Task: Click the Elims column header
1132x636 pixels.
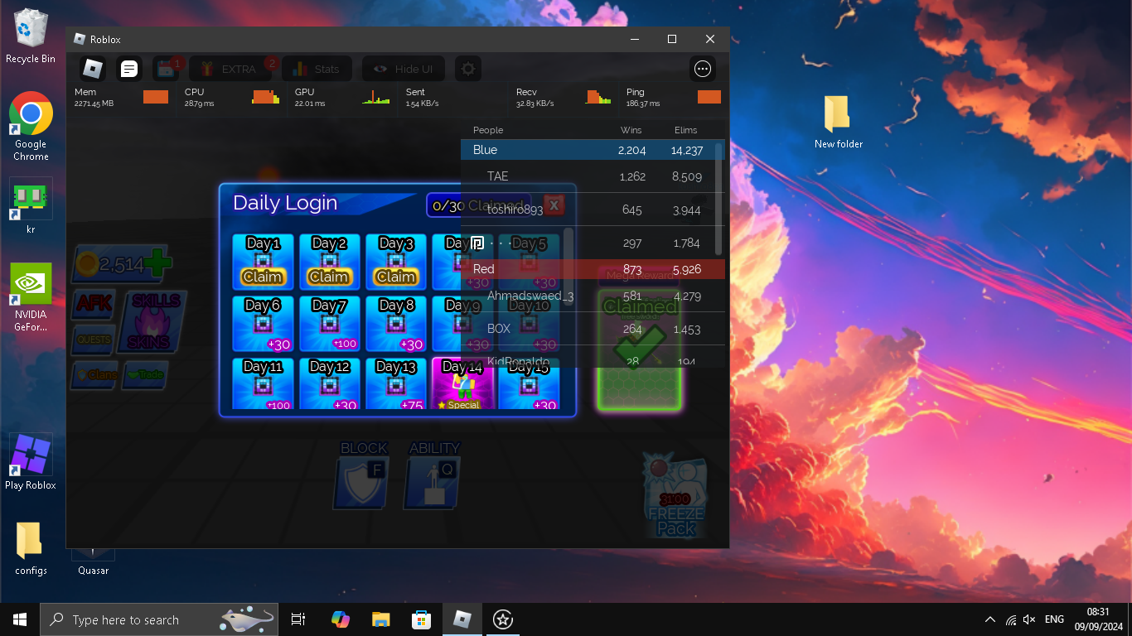Action: tap(686, 130)
